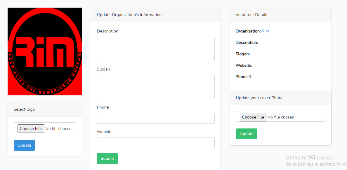Viewport: 347px width, 170px height.
Task: Open the cover photo Choose File dialog
Action: [x=253, y=117]
